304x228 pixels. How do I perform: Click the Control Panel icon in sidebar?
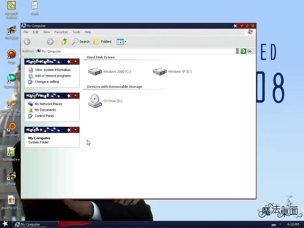[31, 116]
